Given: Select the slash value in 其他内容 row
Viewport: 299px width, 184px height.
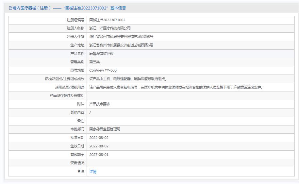Looking at the screenshot, I should point(90,113).
